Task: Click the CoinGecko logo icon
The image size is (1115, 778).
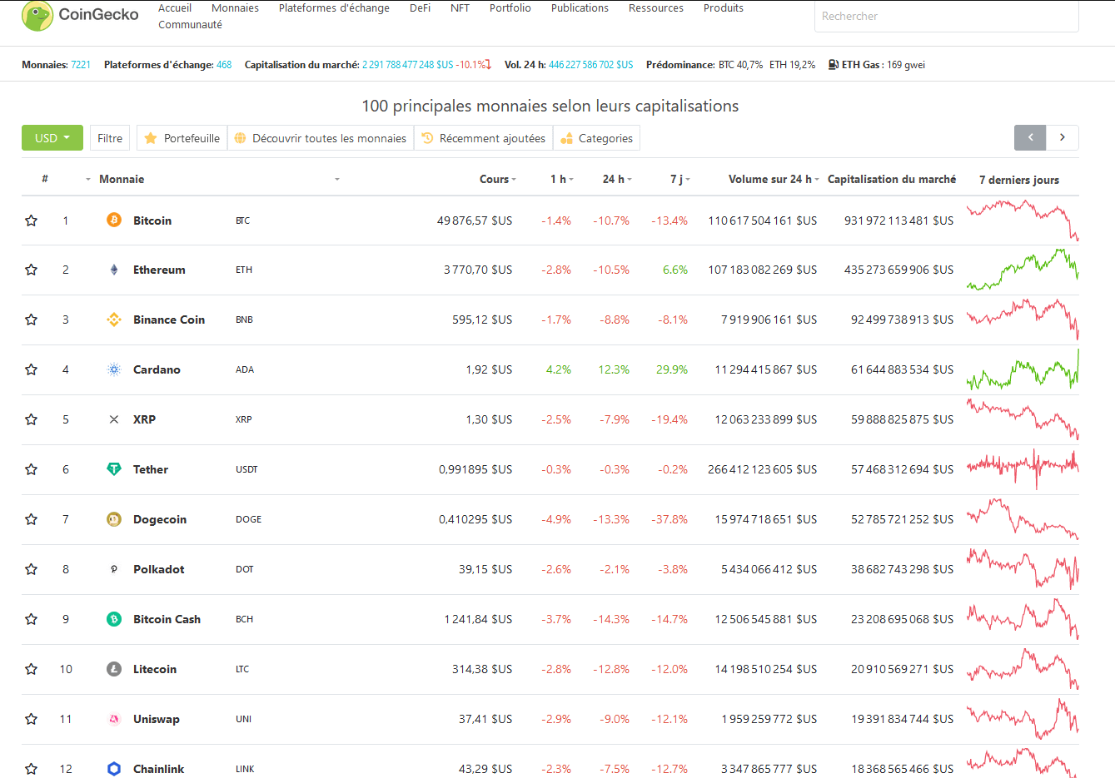Action: pos(37,15)
